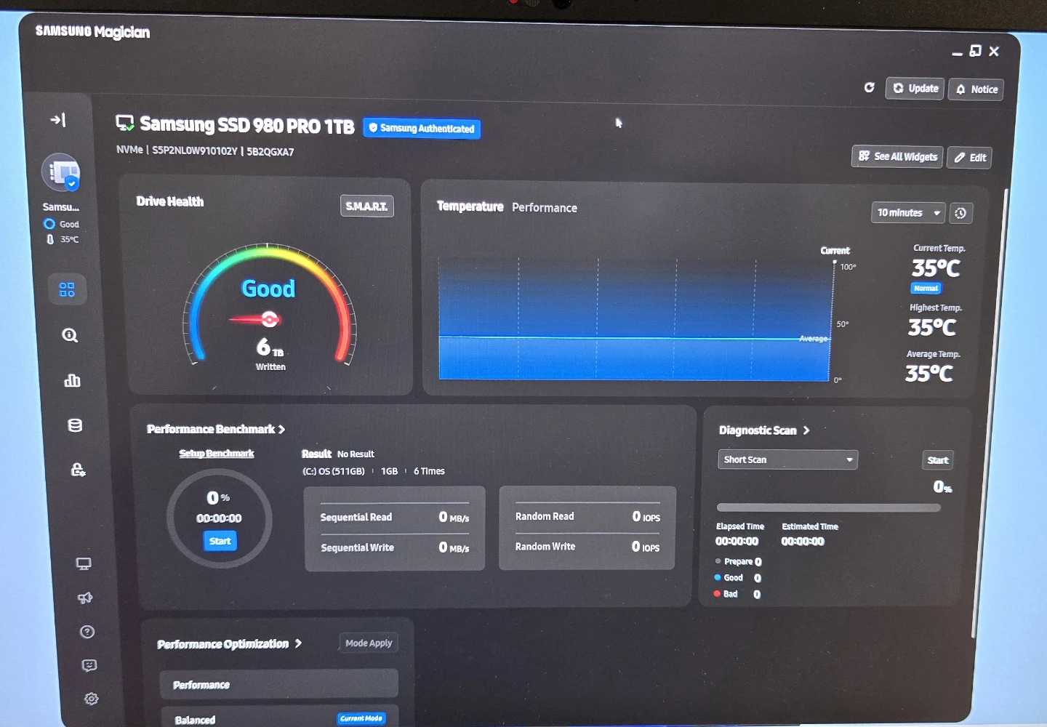Viewport: 1047px width, 727px height.
Task: Click the Sequential Read result row
Action: coord(395,518)
